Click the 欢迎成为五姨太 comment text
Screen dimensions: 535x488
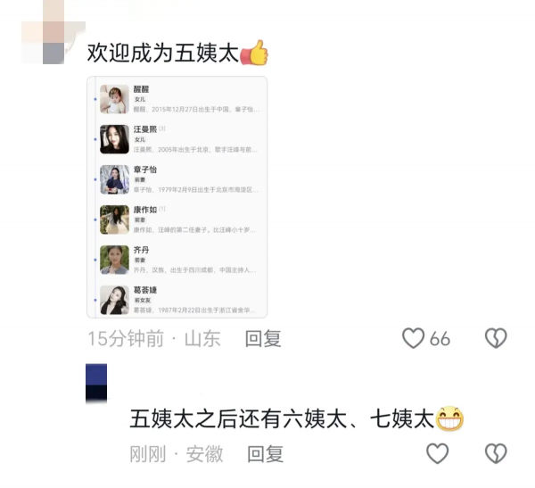click(163, 54)
